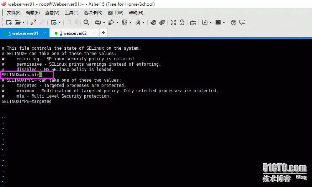Open the 工具(T) menu
The height and width of the screenshot is (187, 312).
coord(72,13)
